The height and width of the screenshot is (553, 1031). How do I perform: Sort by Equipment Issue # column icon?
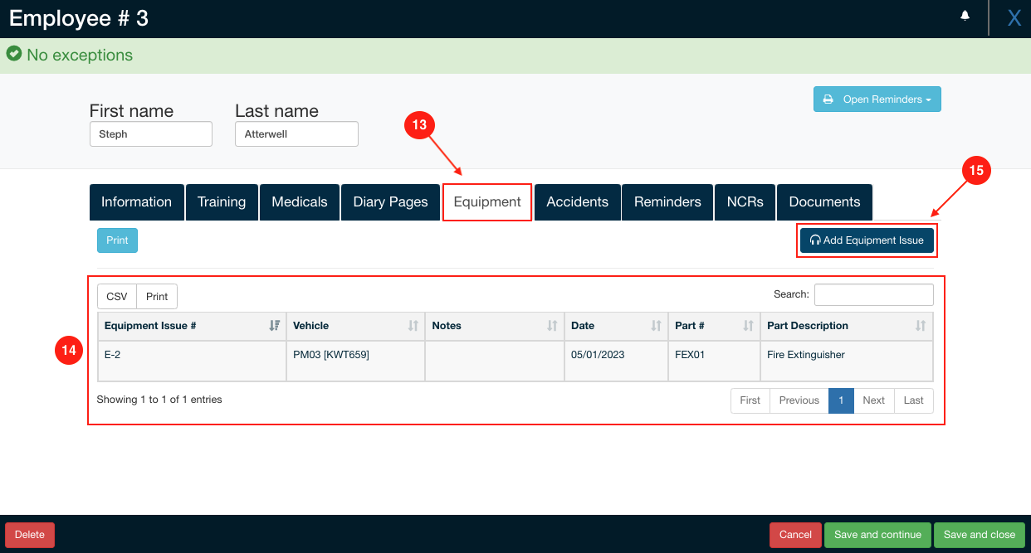click(275, 326)
